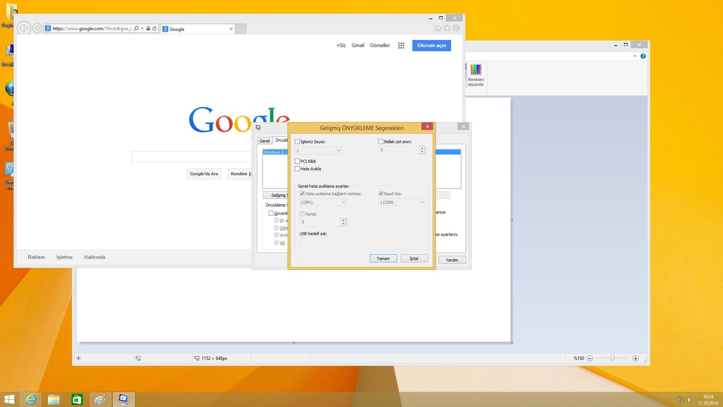
Task: Toggle Hata Ayıkla checkbox
Action: [297, 169]
